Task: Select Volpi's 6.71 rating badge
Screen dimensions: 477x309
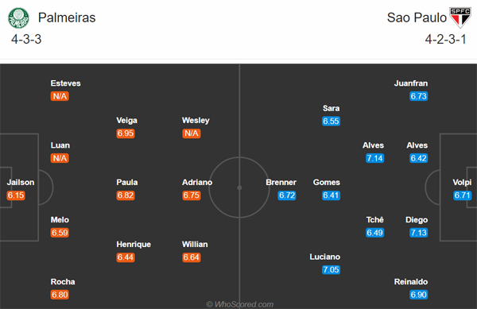Action: click(463, 195)
